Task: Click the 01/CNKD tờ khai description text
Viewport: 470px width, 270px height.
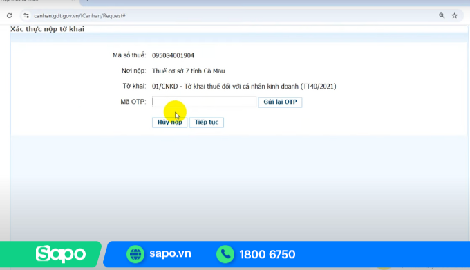Action: (x=244, y=87)
